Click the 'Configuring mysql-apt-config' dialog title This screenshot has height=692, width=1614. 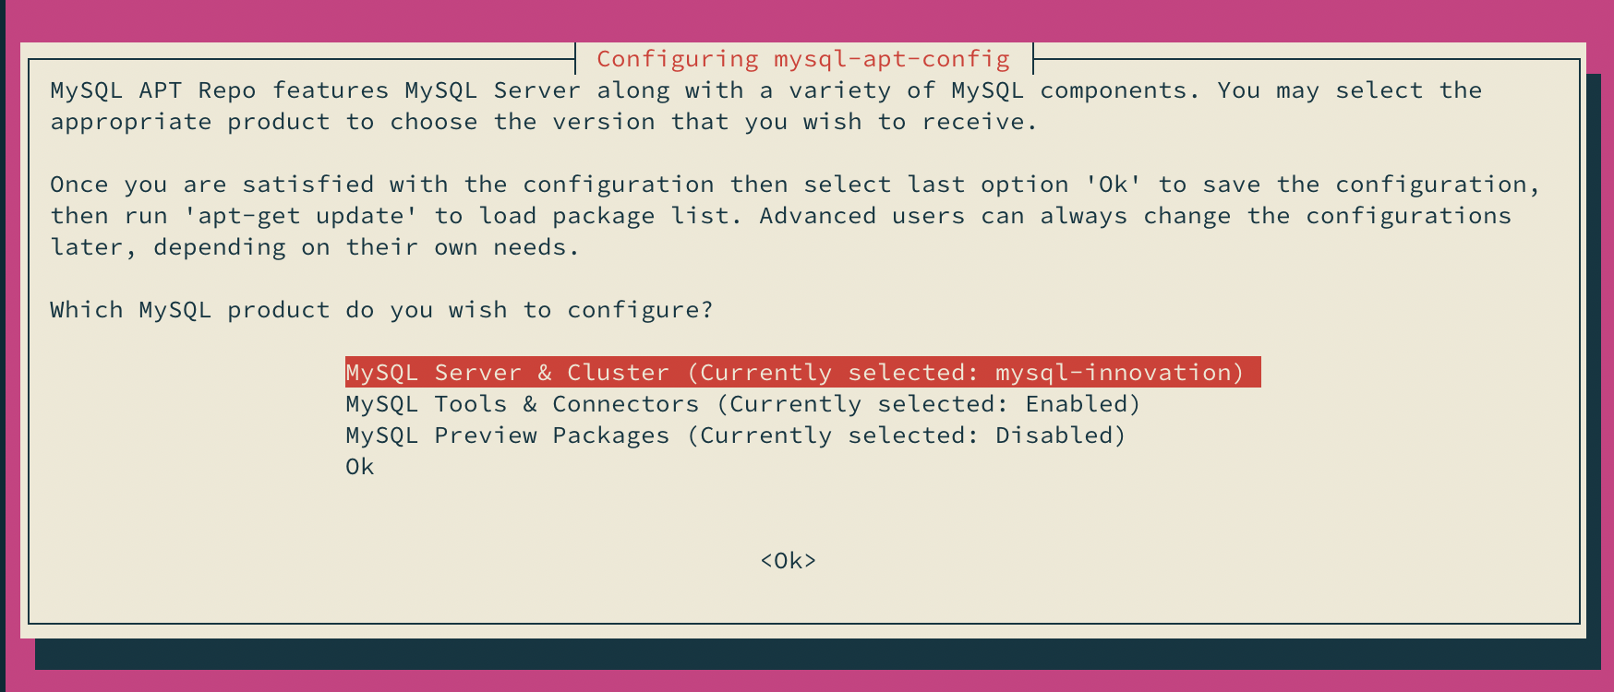tap(803, 59)
